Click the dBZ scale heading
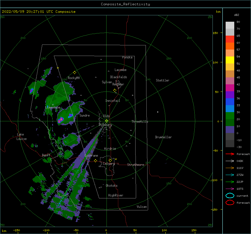 [236, 15]
